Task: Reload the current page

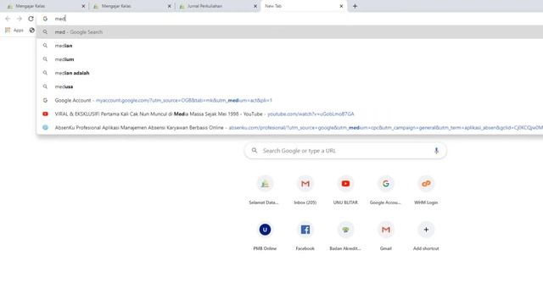Action: 31,19
